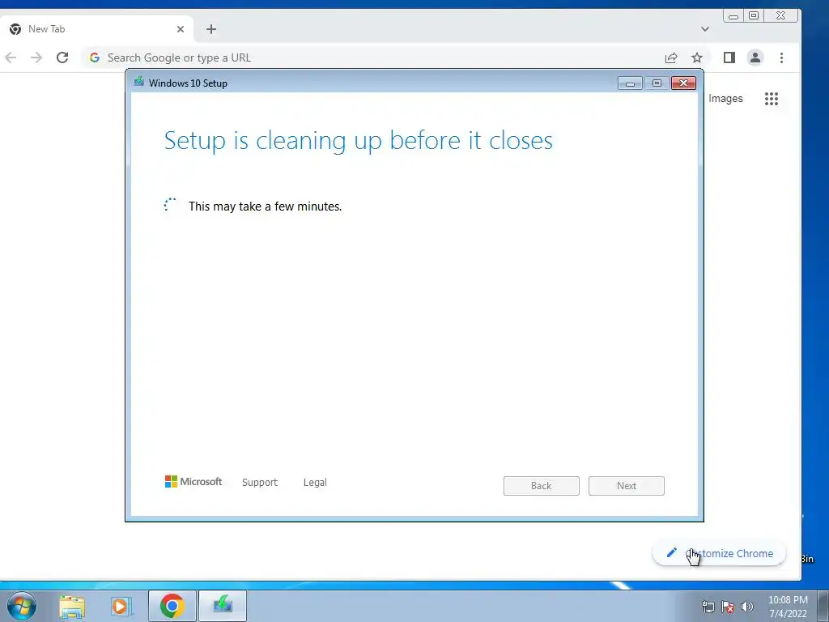The height and width of the screenshot is (622, 829).
Task: Toggle the Chrome side panel
Action: (x=729, y=58)
